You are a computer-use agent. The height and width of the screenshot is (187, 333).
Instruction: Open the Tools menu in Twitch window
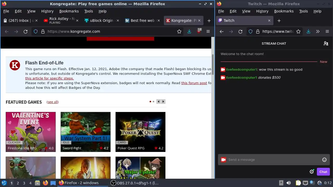click(303, 11)
